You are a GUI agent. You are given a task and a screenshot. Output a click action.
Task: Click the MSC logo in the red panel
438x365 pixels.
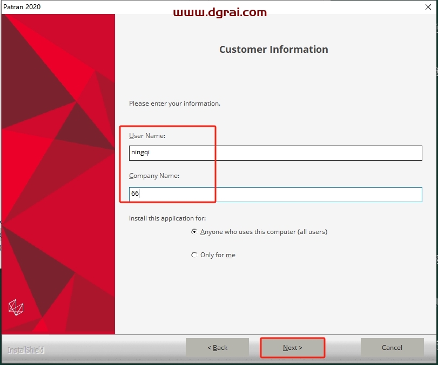[x=16, y=307]
